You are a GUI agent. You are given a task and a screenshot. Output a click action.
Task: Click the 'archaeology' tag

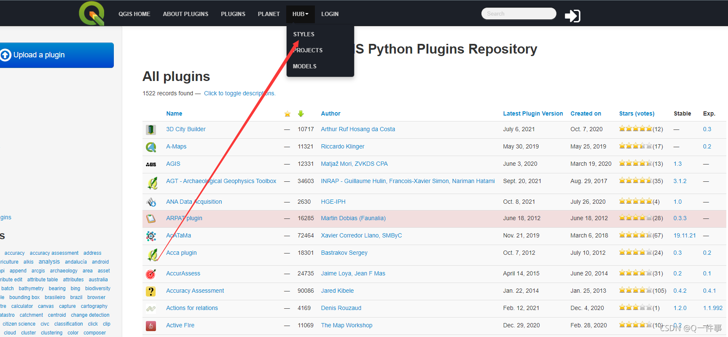tap(64, 271)
